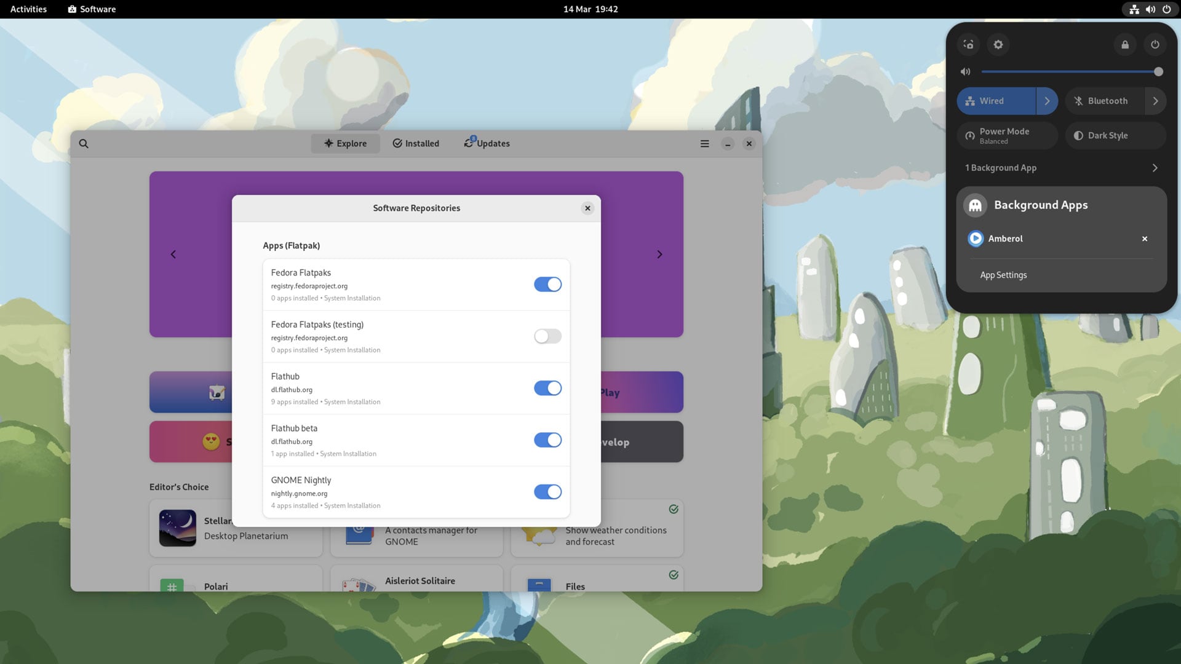Open App Settings in Background Apps

(x=1003, y=275)
